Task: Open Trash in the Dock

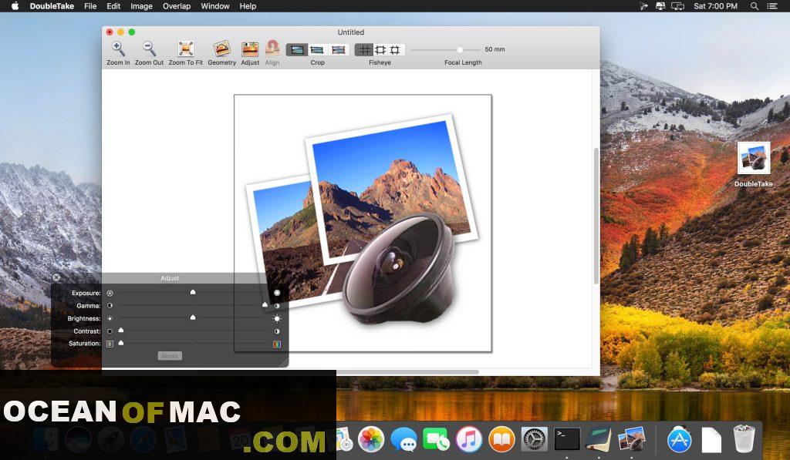Action: [x=744, y=439]
